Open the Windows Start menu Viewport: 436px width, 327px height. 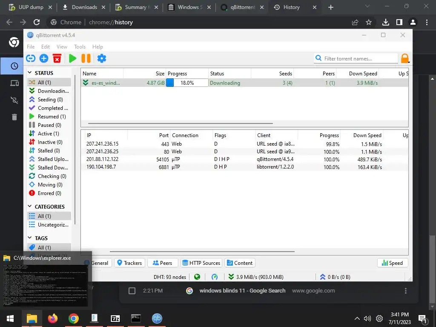(11, 318)
